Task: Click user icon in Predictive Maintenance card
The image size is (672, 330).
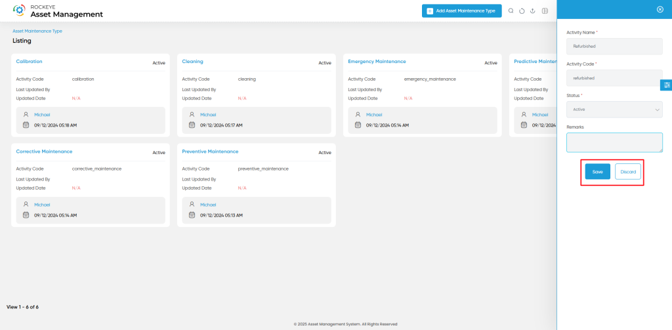Action: point(524,114)
